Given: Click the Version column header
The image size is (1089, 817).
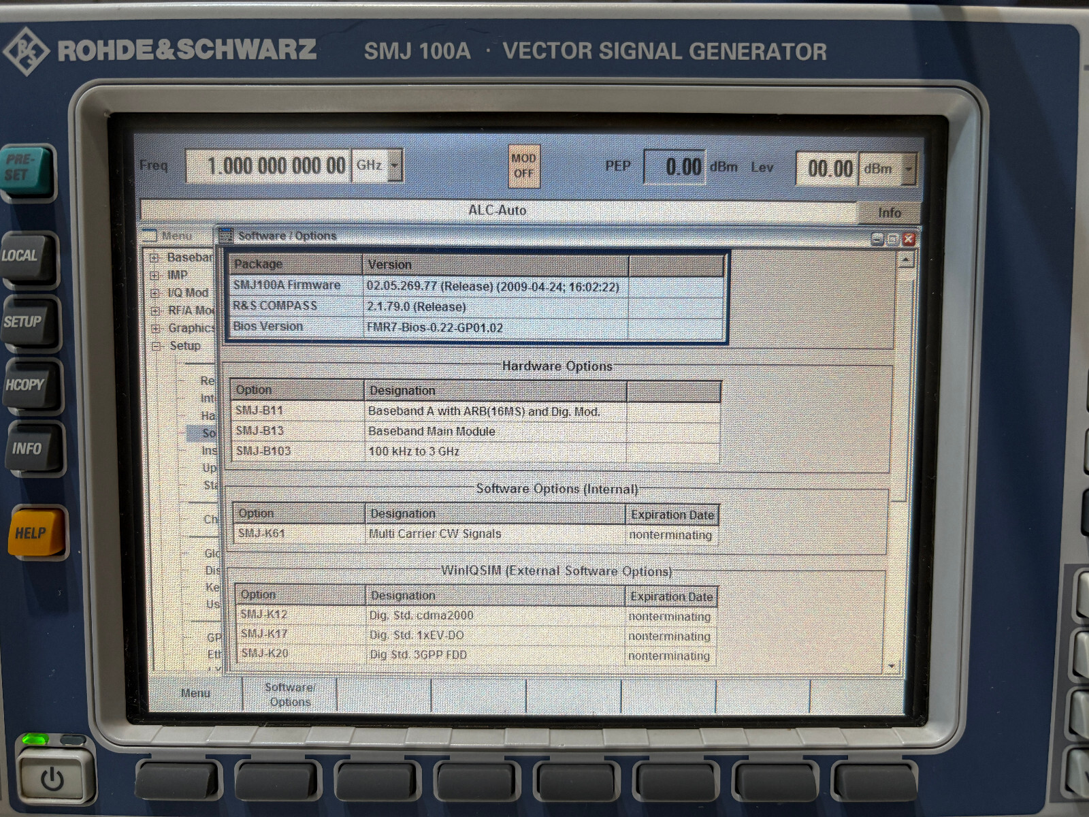Looking at the screenshot, I should [495, 264].
